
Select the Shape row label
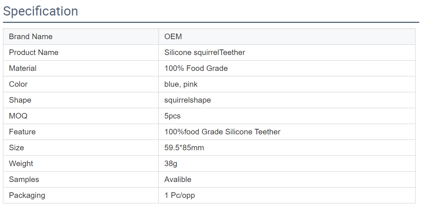pos(20,100)
